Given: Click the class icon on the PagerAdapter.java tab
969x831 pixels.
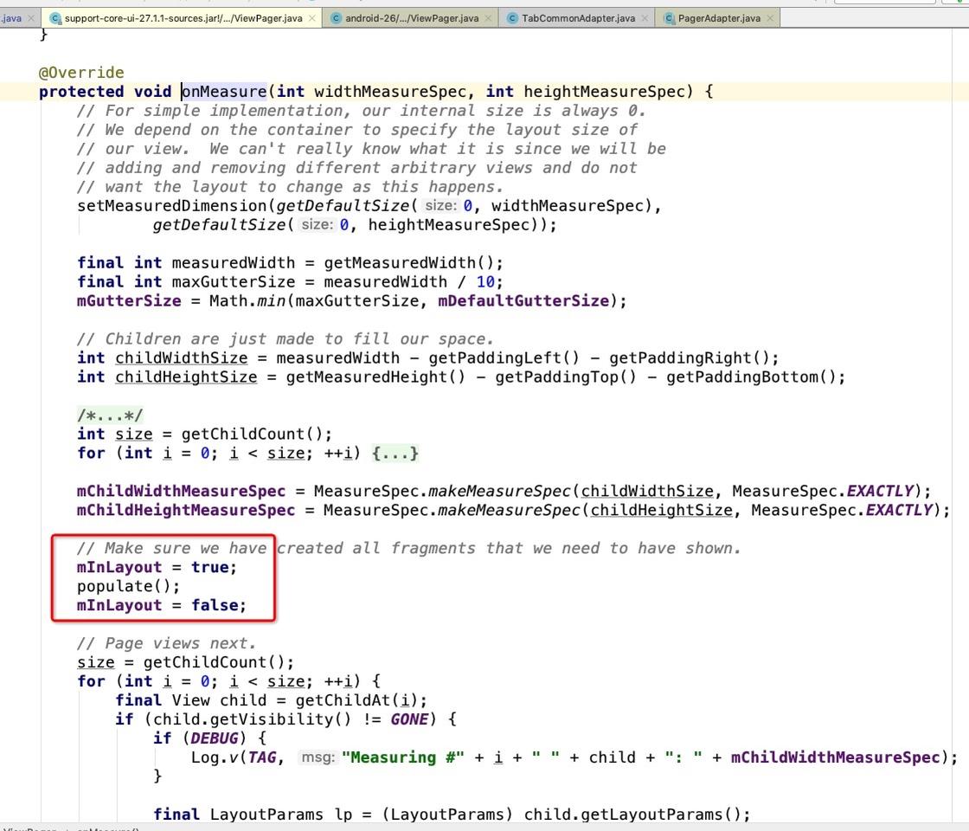Looking at the screenshot, I should pyautogui.click(x=669, y=18).
